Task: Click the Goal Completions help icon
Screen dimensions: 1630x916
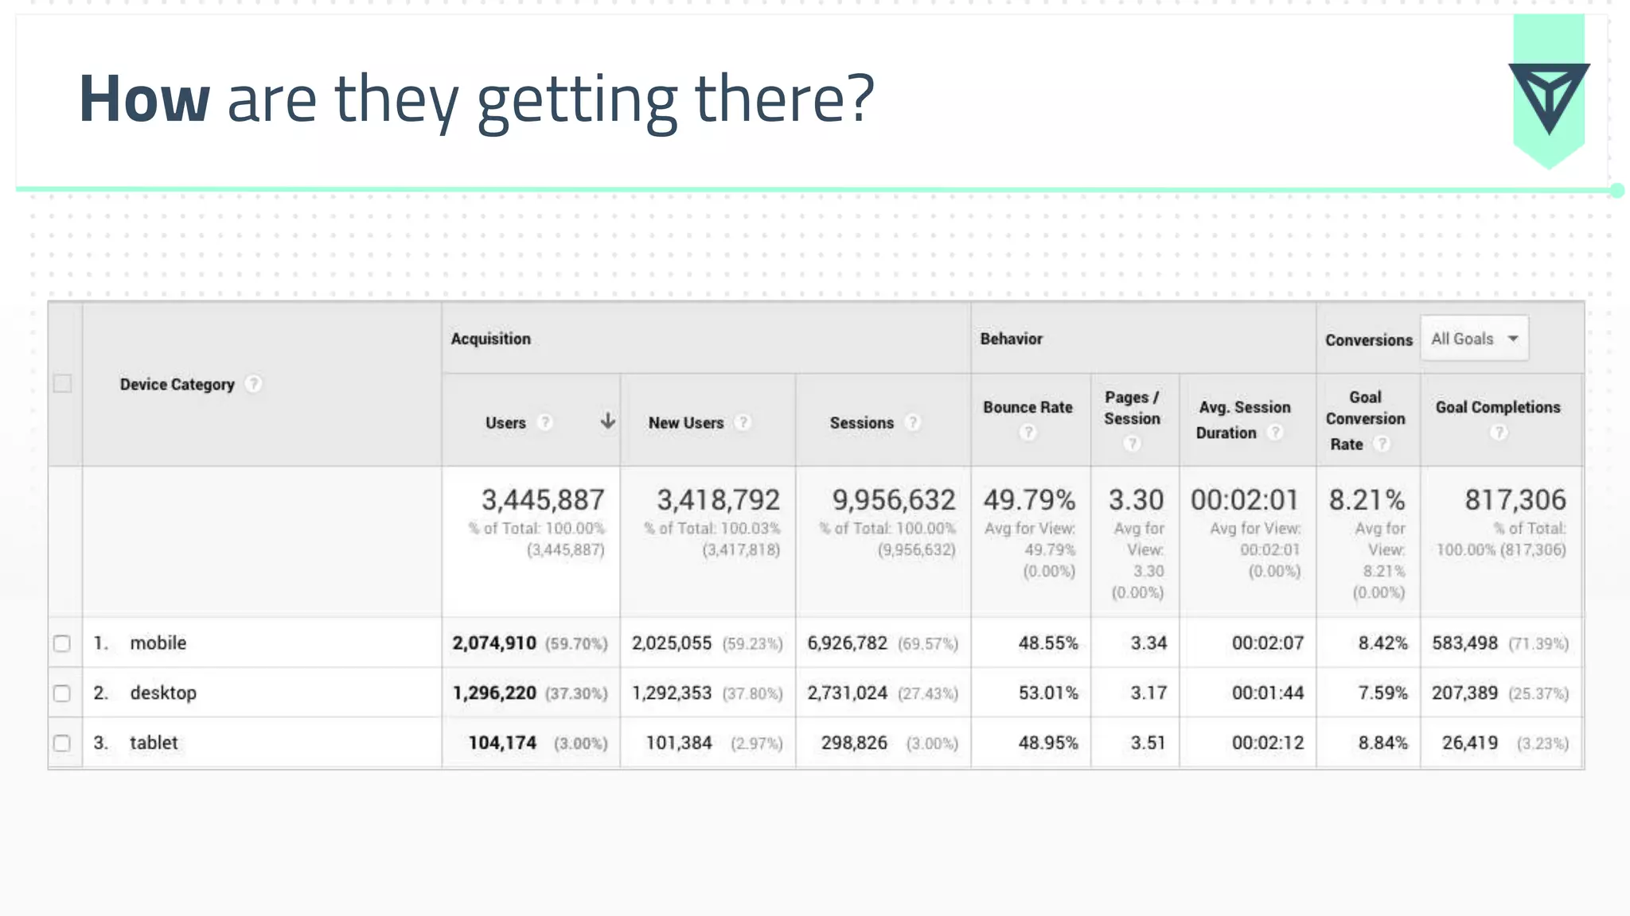Action: tap(1499, 433)
